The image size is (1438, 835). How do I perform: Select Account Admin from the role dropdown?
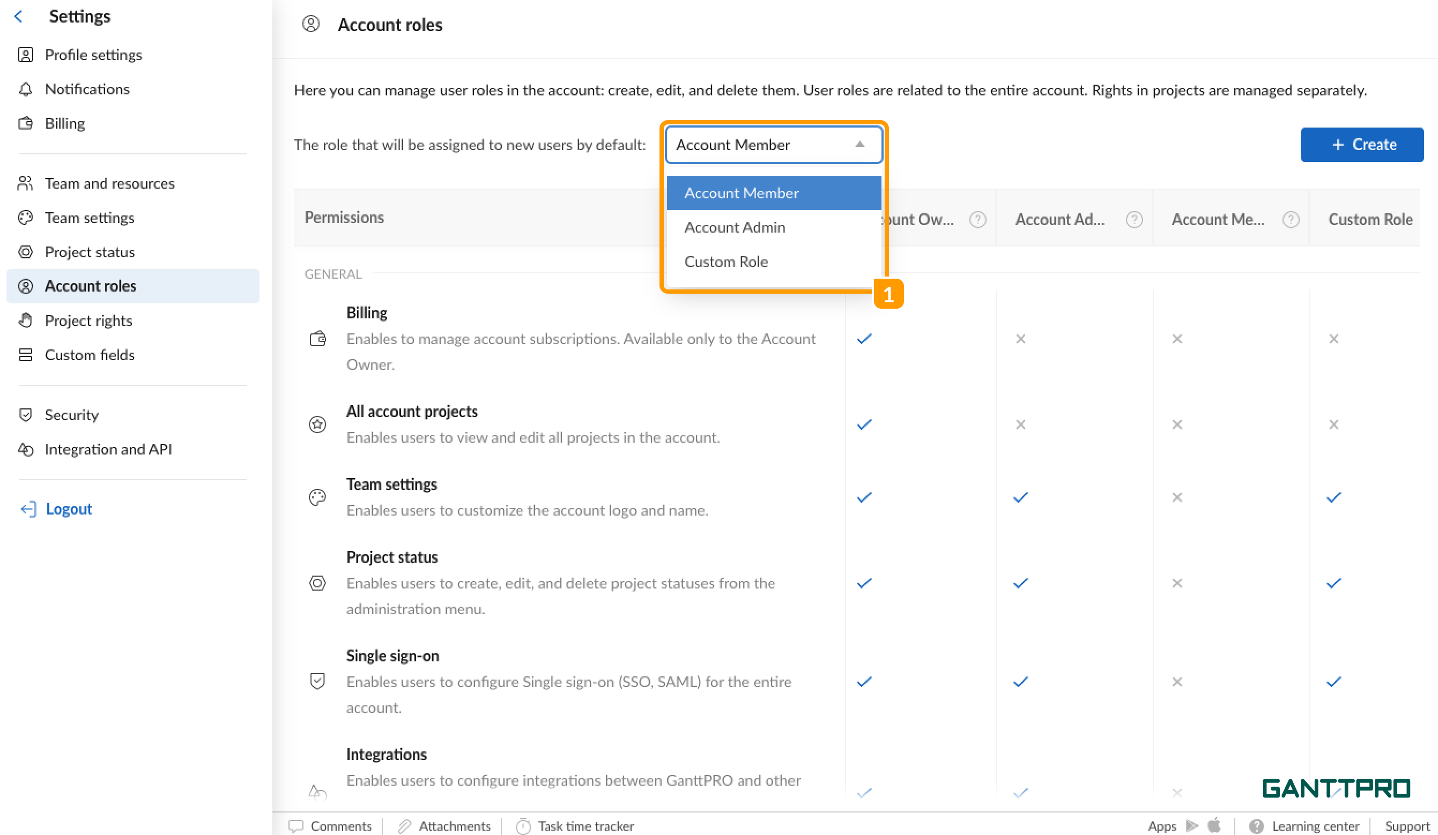[x=735, y=227]
